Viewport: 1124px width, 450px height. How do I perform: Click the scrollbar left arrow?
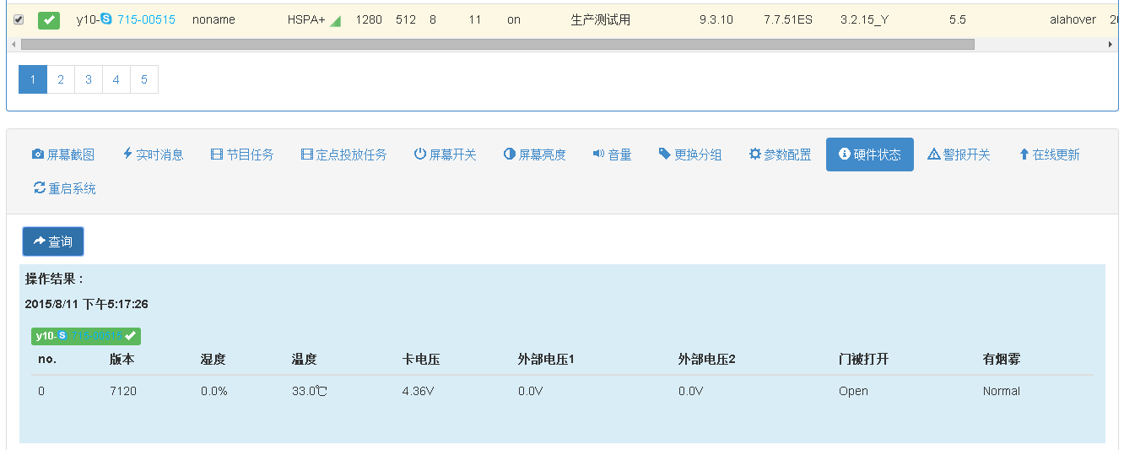(x=13, y=44)
